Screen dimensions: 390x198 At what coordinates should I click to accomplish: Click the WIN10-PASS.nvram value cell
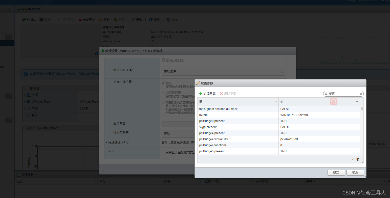pyautogui.click(x=319, y=115)
